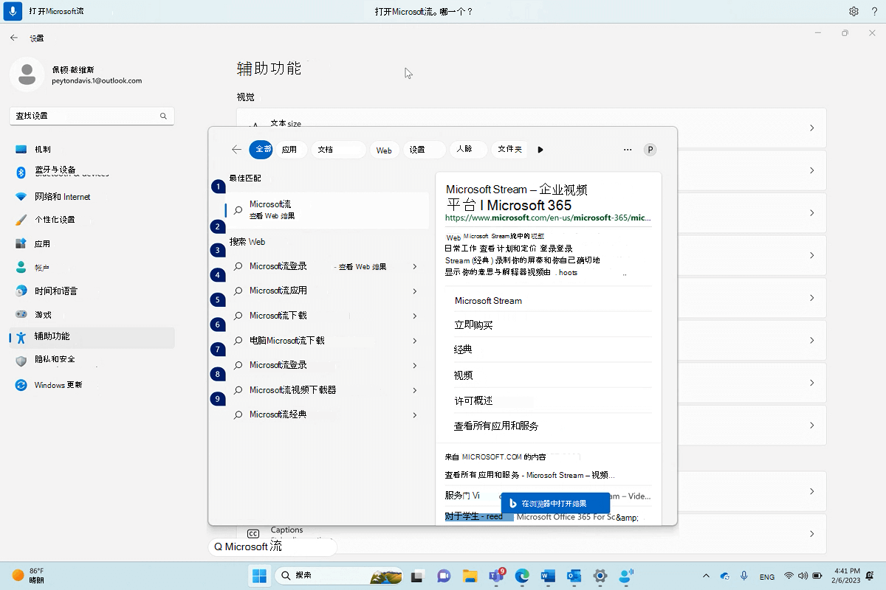The width and height of the screenshot is (886, 590).
Task: Click the taskbar 搜索 box
Action: [x=338, y=575]
